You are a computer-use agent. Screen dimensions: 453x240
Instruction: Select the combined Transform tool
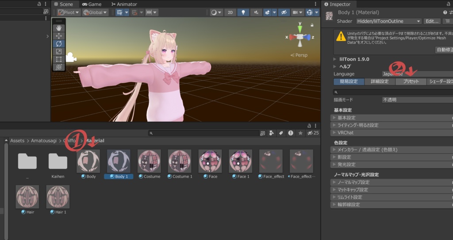(x=59, y=67)
